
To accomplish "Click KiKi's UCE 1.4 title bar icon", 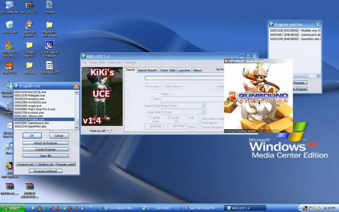I will [x=83, y=56].
